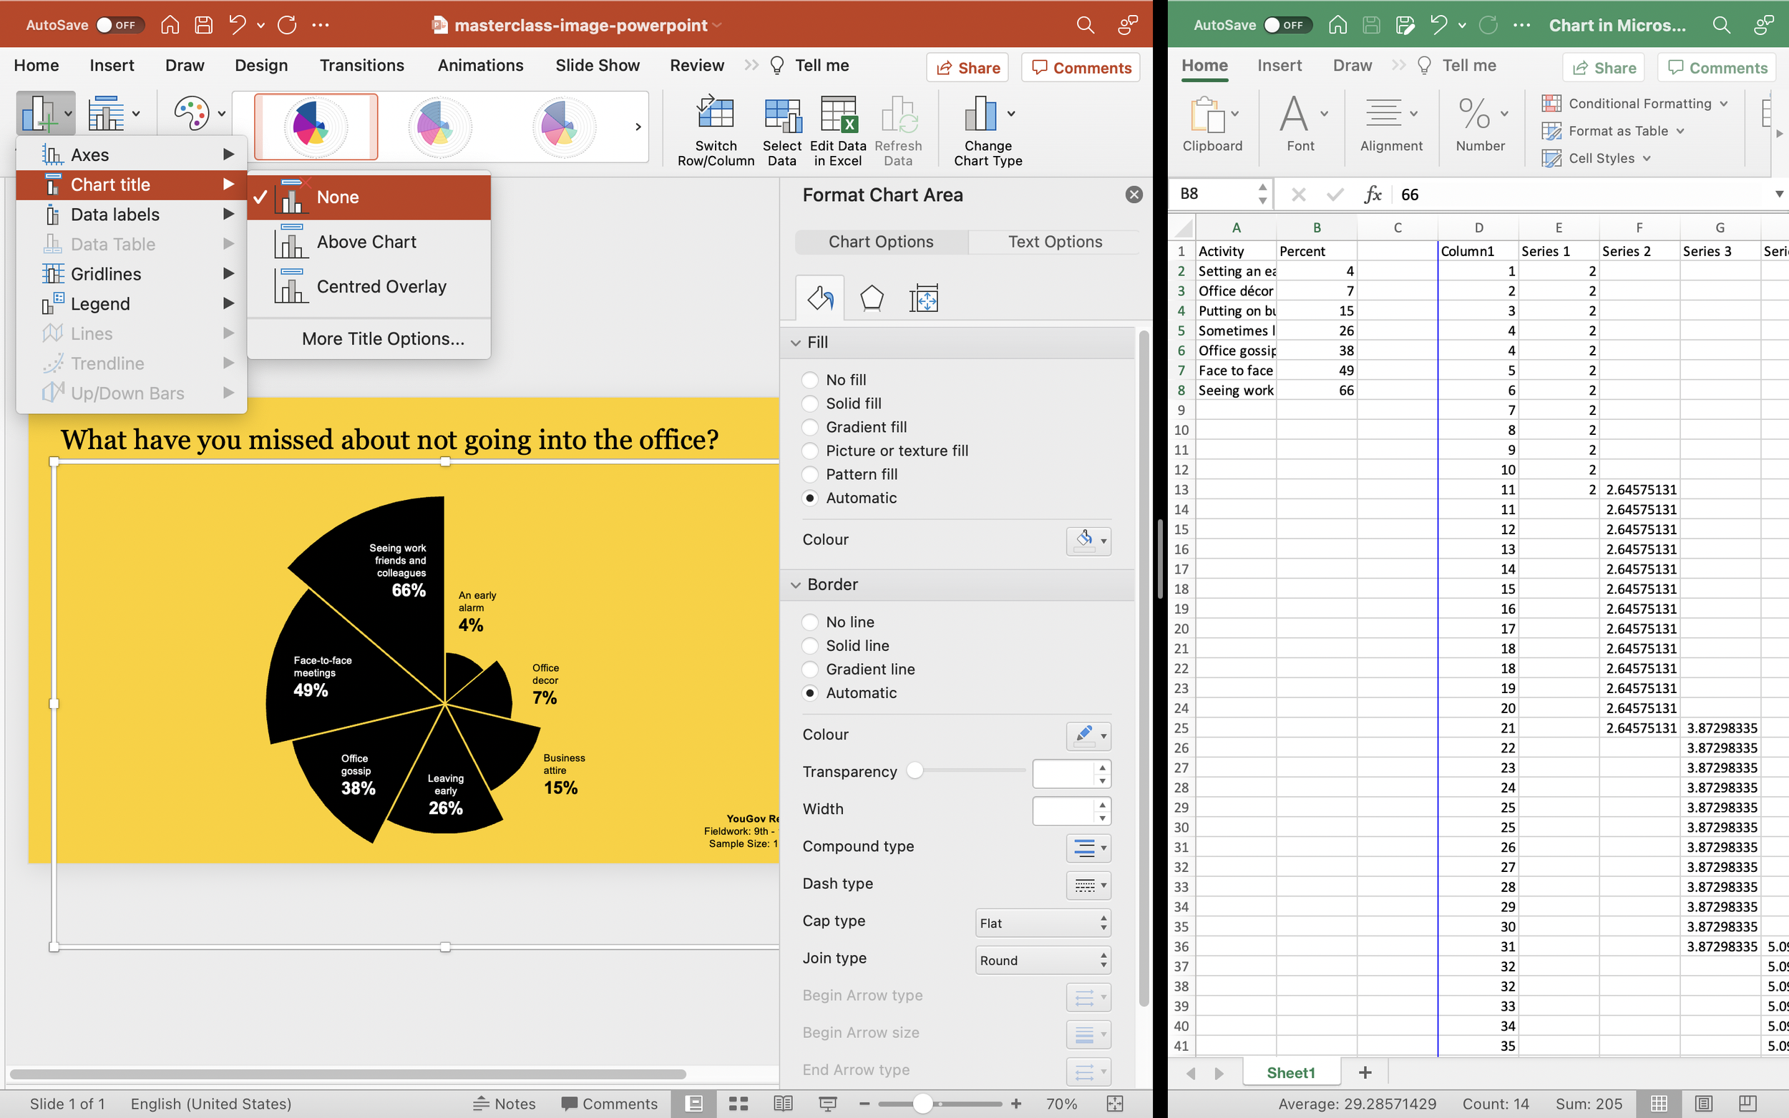Image resolution: width=1789 pixels, height=1118 pixels.
Task: Open the Change Colours palette icon
Action: point(192,113)
